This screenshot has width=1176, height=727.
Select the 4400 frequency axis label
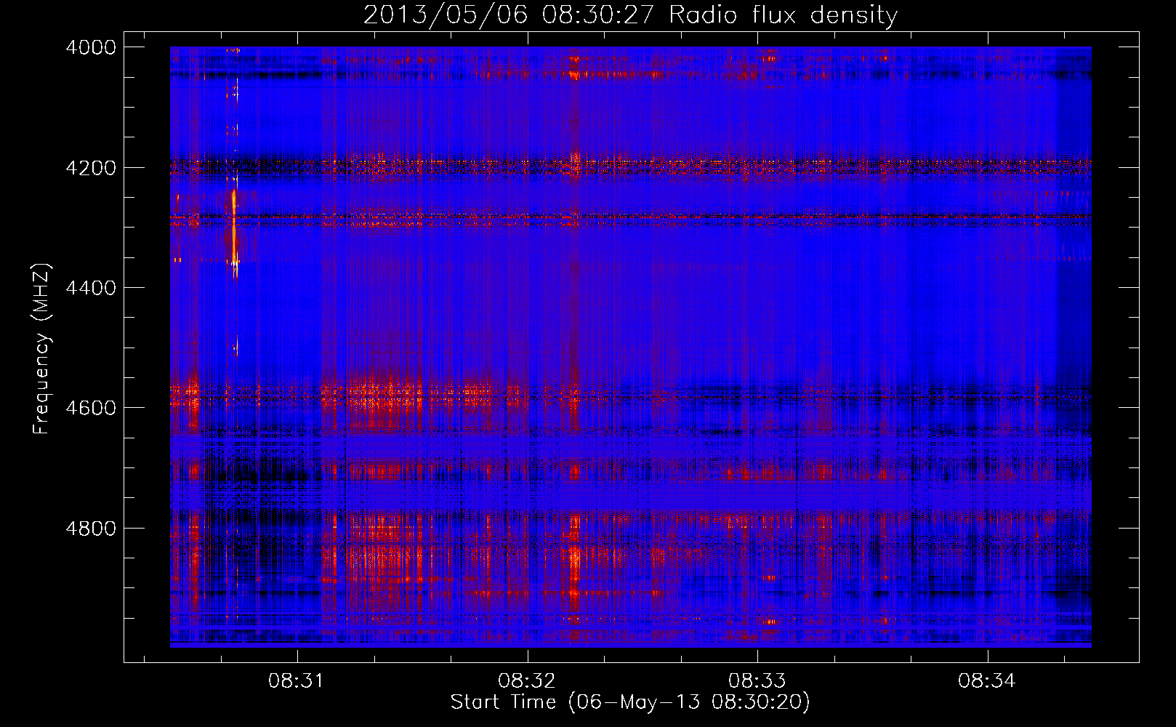pos(91,288)
